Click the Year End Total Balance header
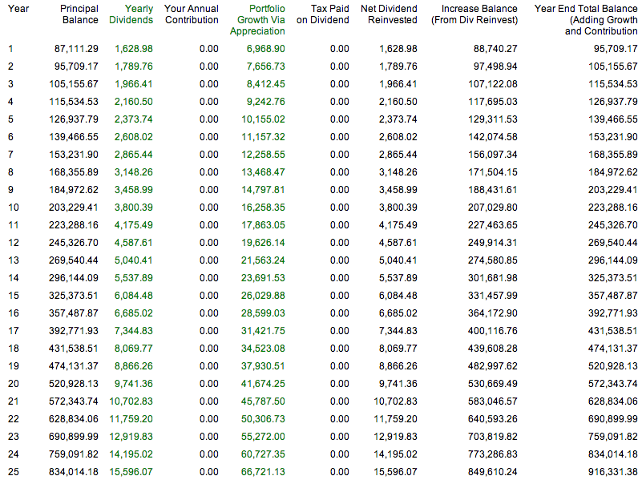This screenshot has width=642, height=480. click(586, 20)
